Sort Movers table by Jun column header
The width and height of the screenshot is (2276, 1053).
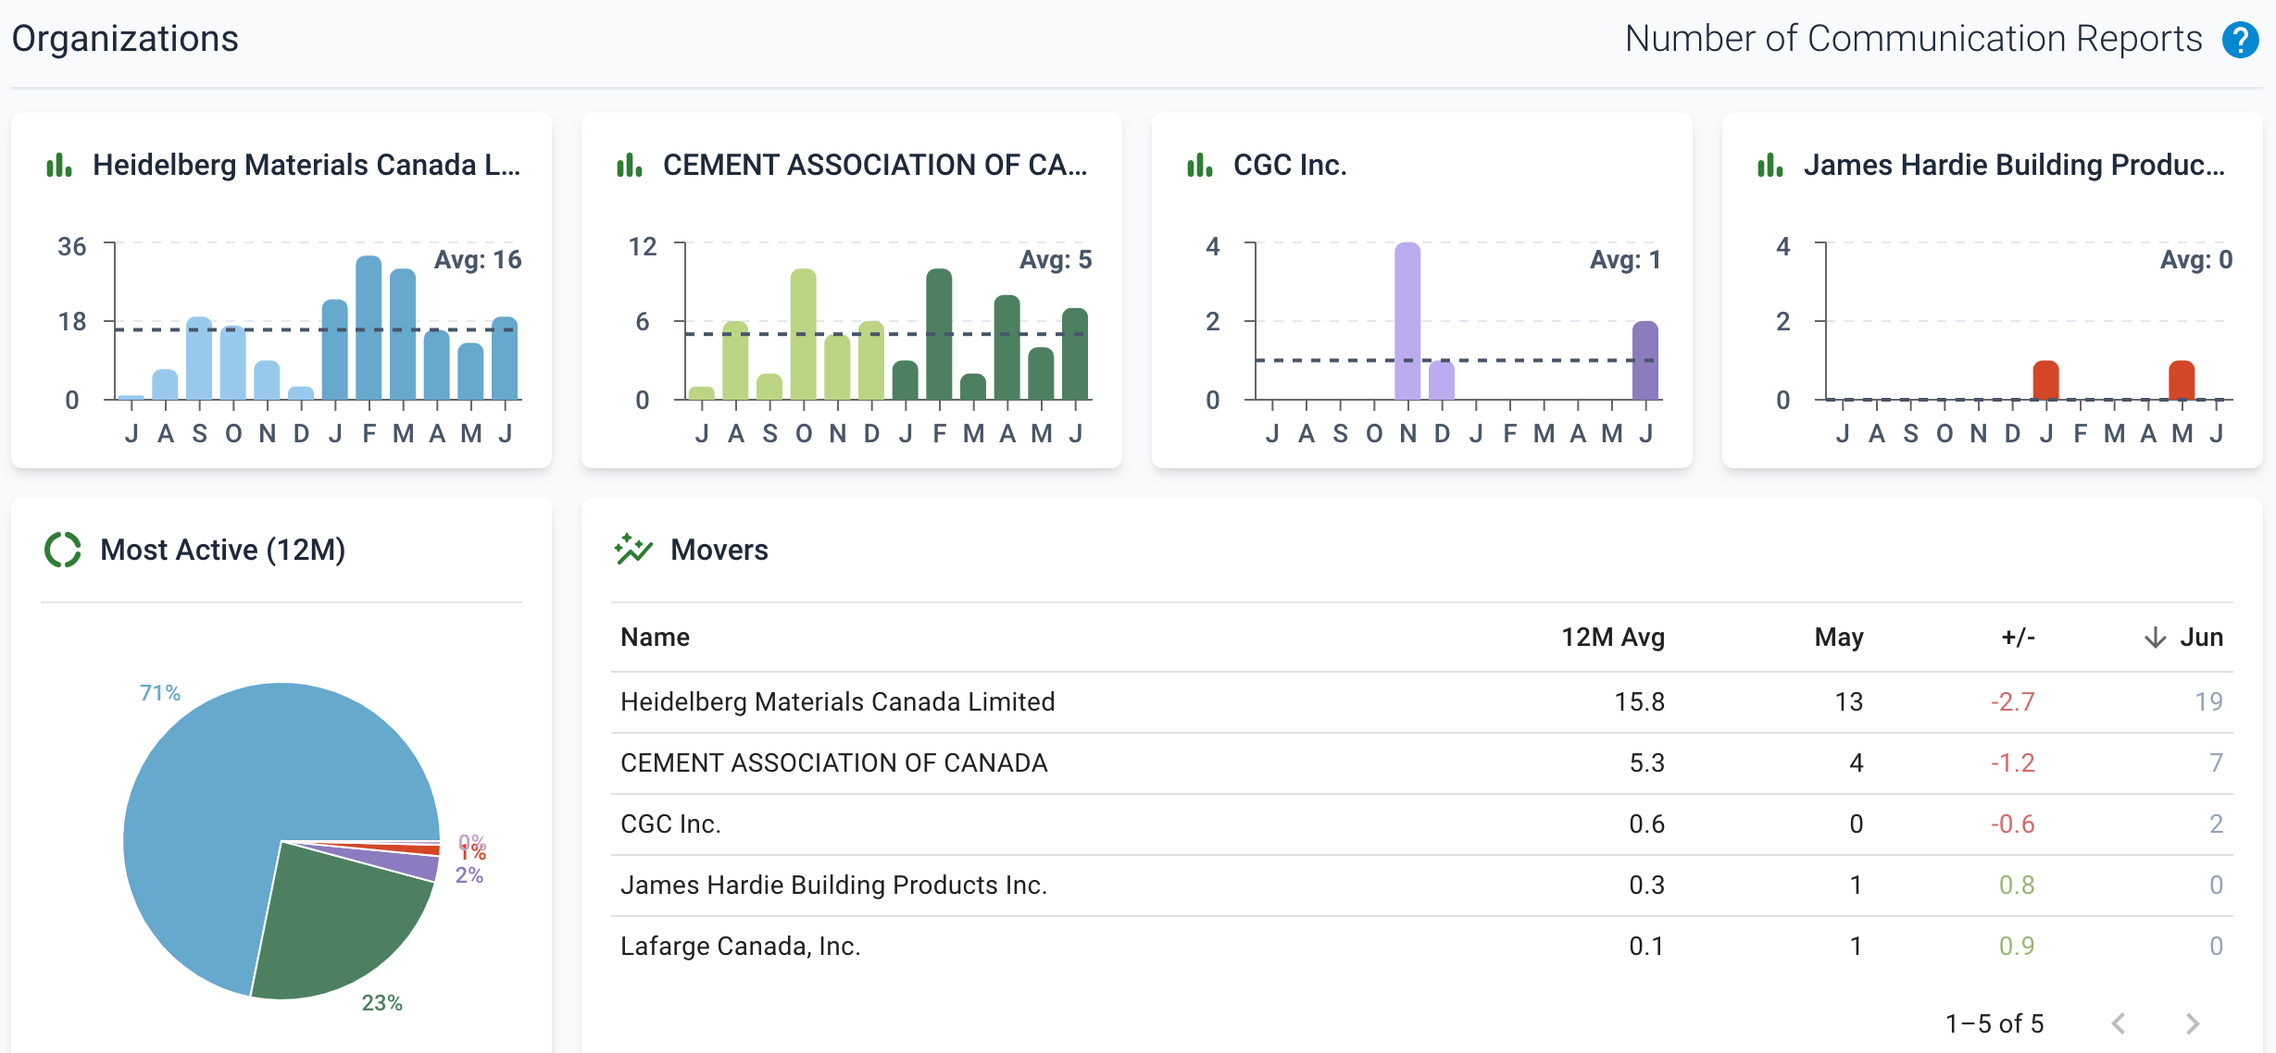click(2201, 638)
